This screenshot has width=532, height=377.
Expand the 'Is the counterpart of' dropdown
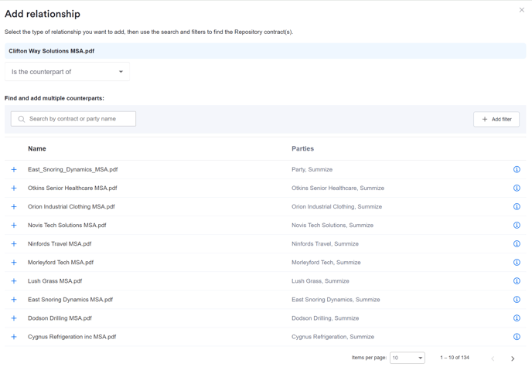pos(67,72)
